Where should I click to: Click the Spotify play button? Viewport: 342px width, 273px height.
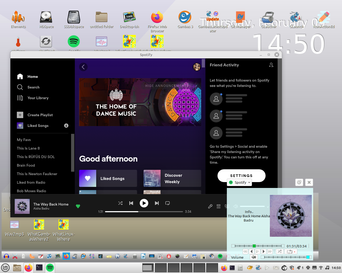coord(144,203)
